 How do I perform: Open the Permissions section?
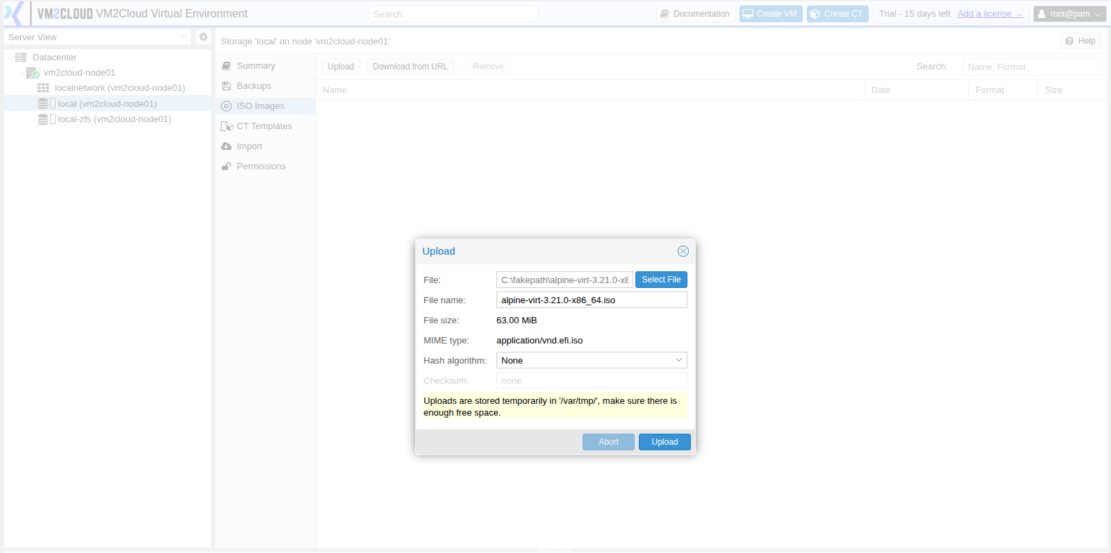pos(265,167)
